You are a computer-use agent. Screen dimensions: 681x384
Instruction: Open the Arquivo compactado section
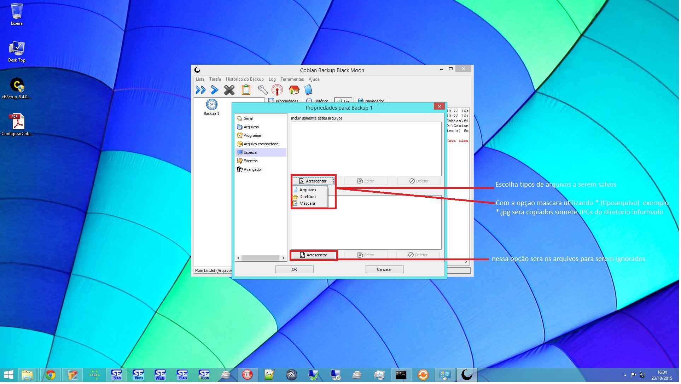coord(261,144)
